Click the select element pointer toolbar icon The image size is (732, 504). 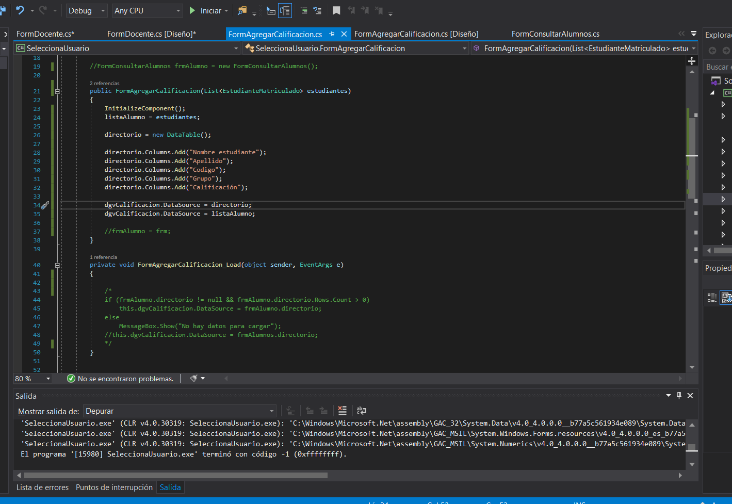(x=271, y=11)
